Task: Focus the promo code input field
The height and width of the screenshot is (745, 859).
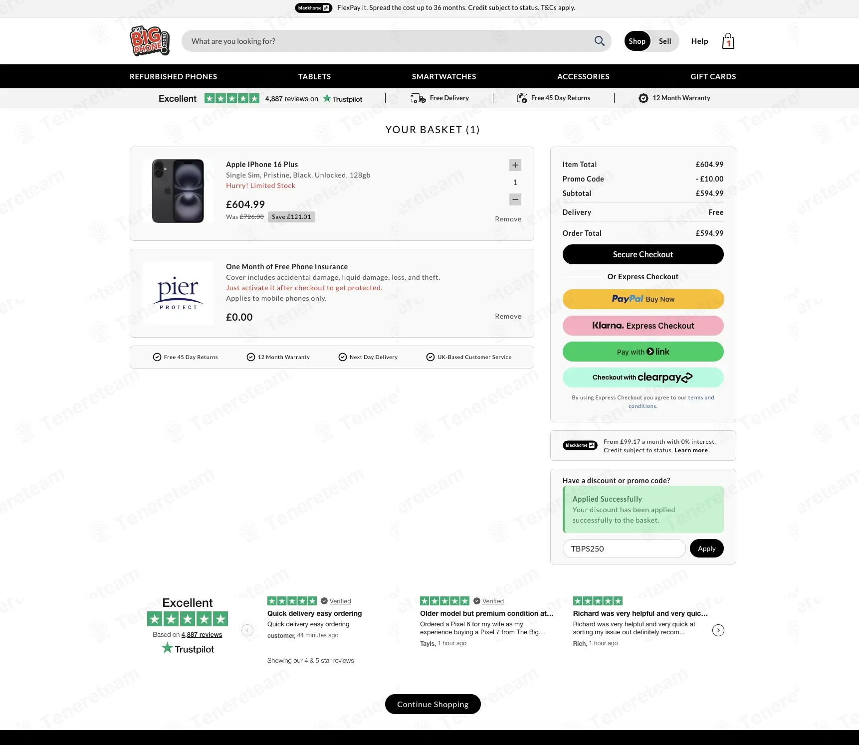Action: [x=624, y=549]
